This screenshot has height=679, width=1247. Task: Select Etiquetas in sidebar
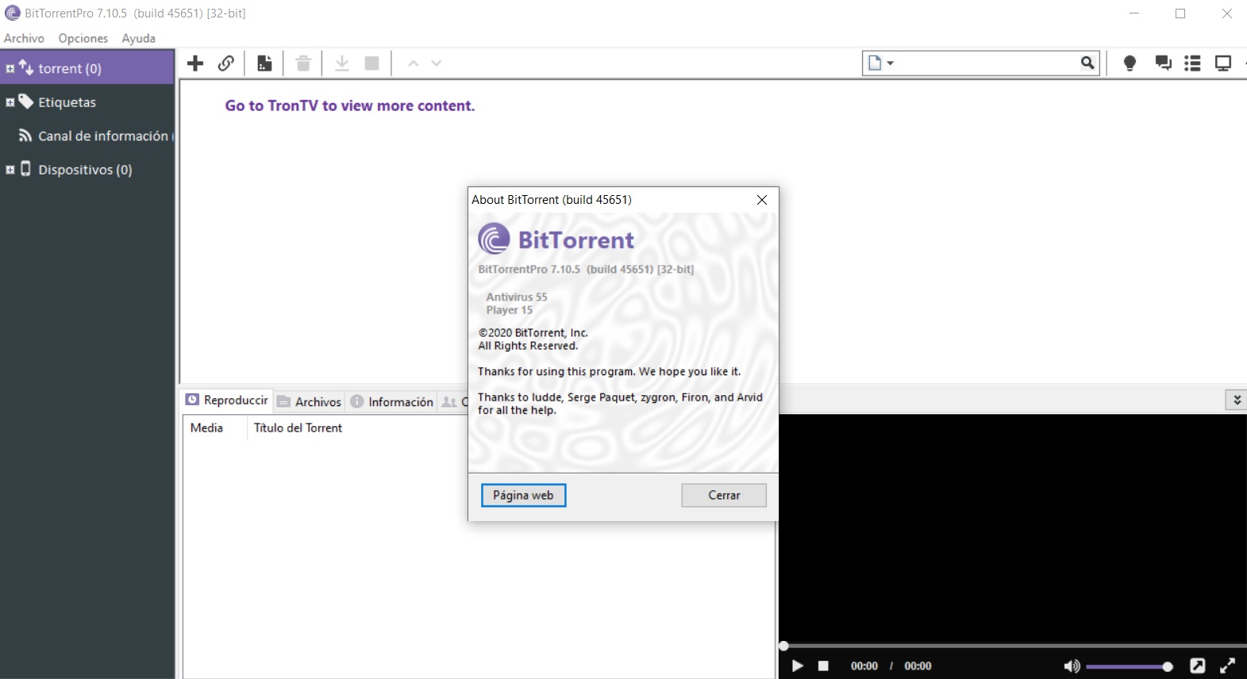point(67,102)
